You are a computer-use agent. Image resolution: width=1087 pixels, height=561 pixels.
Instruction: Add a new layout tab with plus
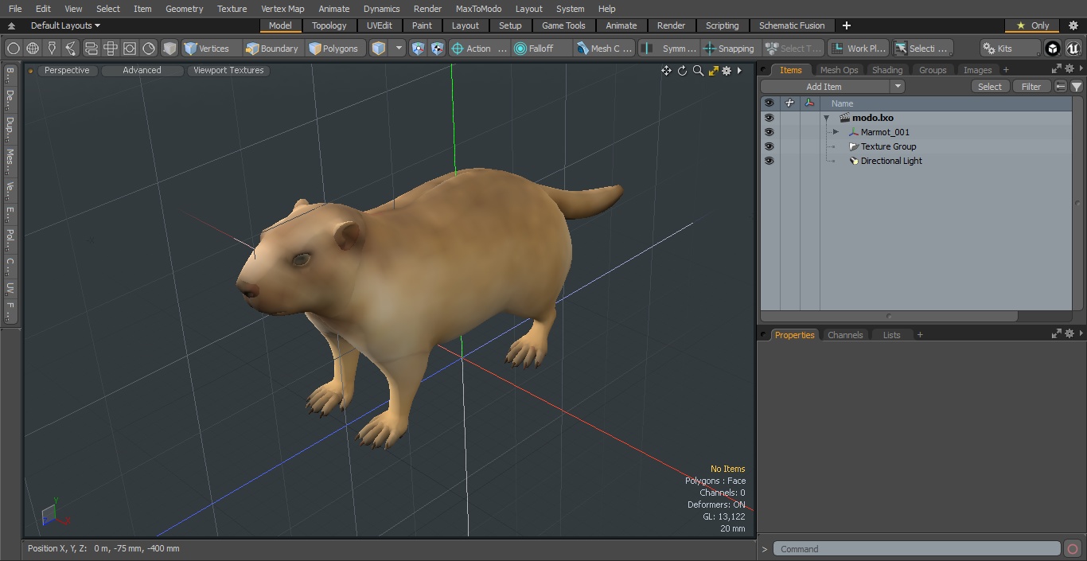click(846, 25)
